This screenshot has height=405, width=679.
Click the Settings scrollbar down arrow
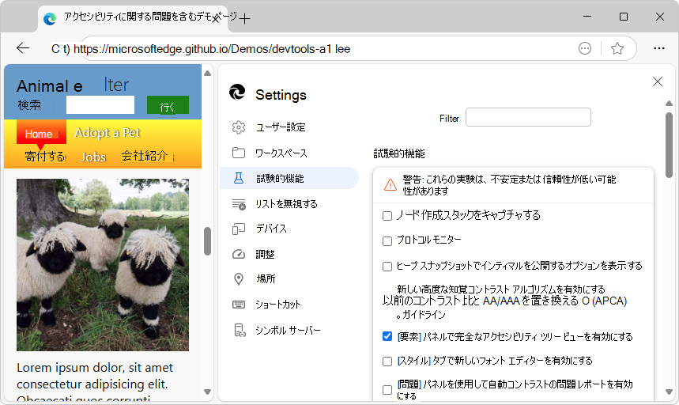669,392
